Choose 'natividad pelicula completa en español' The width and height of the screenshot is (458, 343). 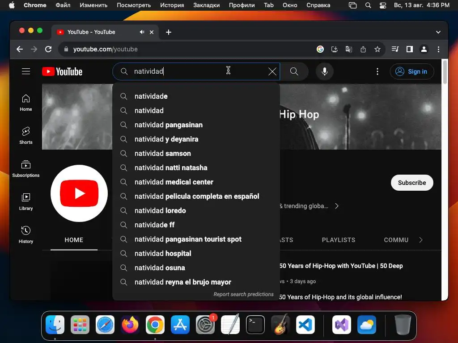pyautogui.click(x=196, y=197)
